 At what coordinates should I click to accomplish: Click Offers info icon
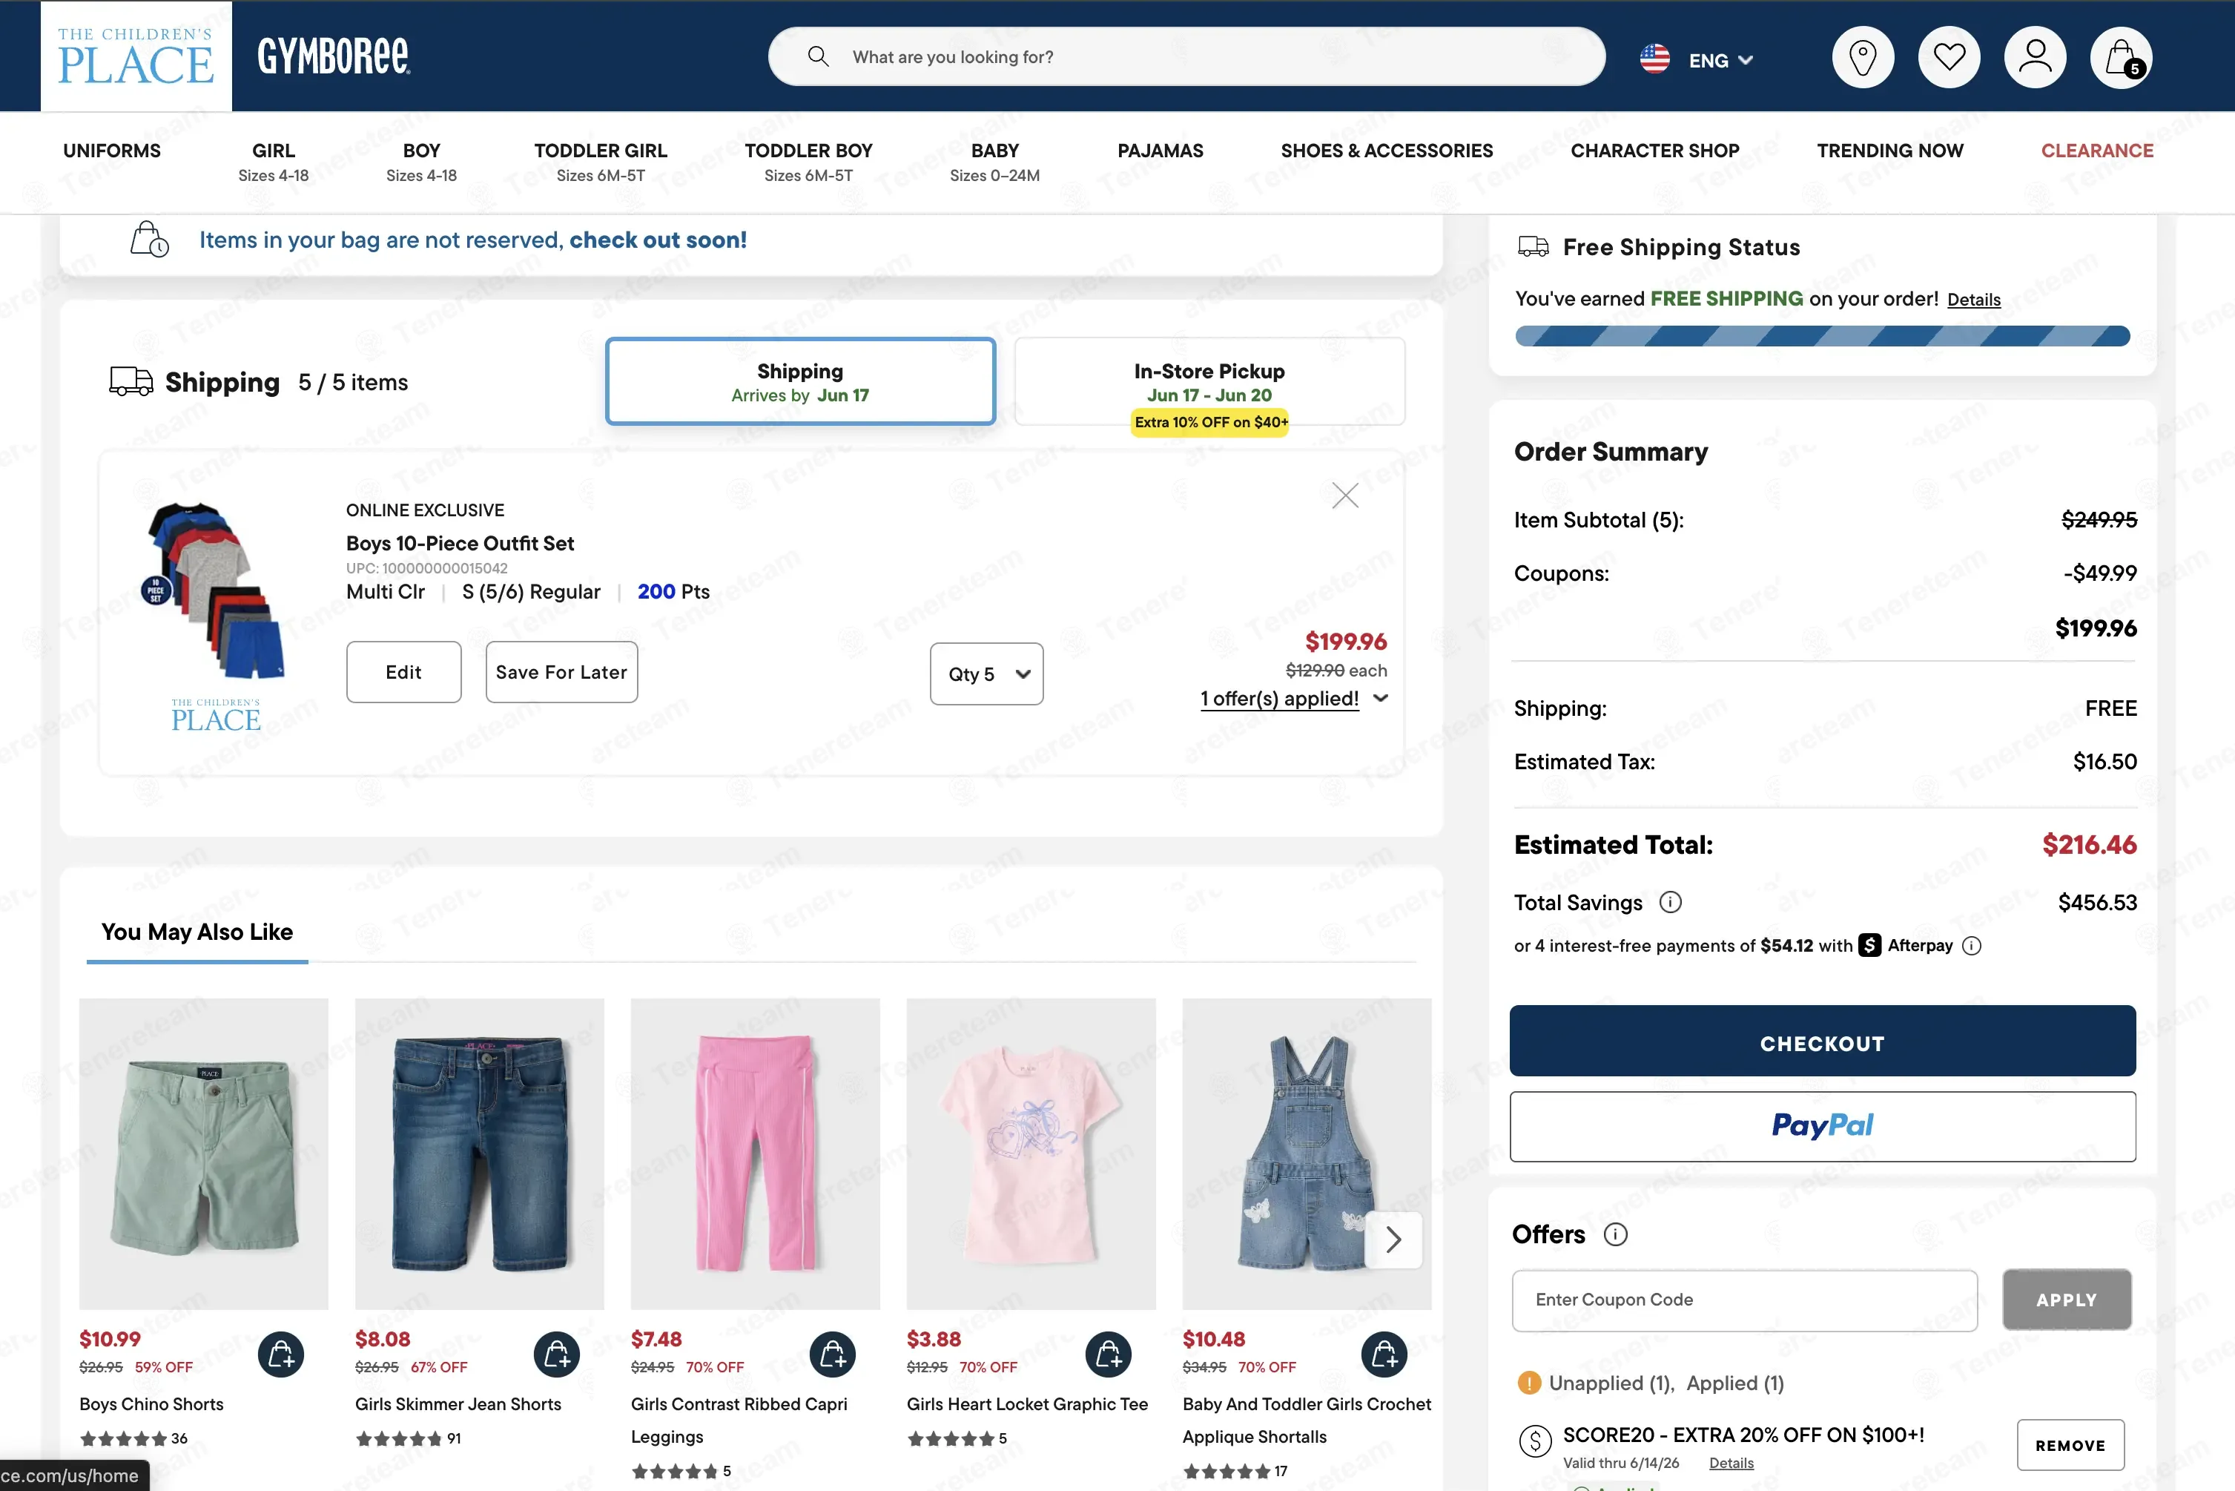[1615, 1234]
